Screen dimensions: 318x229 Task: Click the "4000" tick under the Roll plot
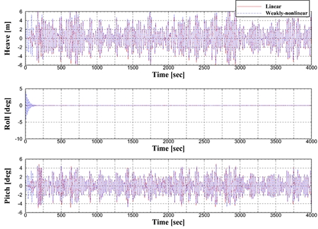(311, 142)
